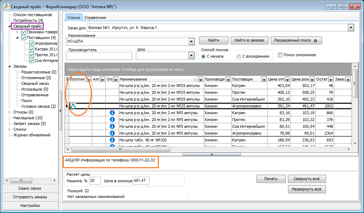364x213 pixels.
Task: Open the Заказ для branch dropdown
Action: coord(351,28)
